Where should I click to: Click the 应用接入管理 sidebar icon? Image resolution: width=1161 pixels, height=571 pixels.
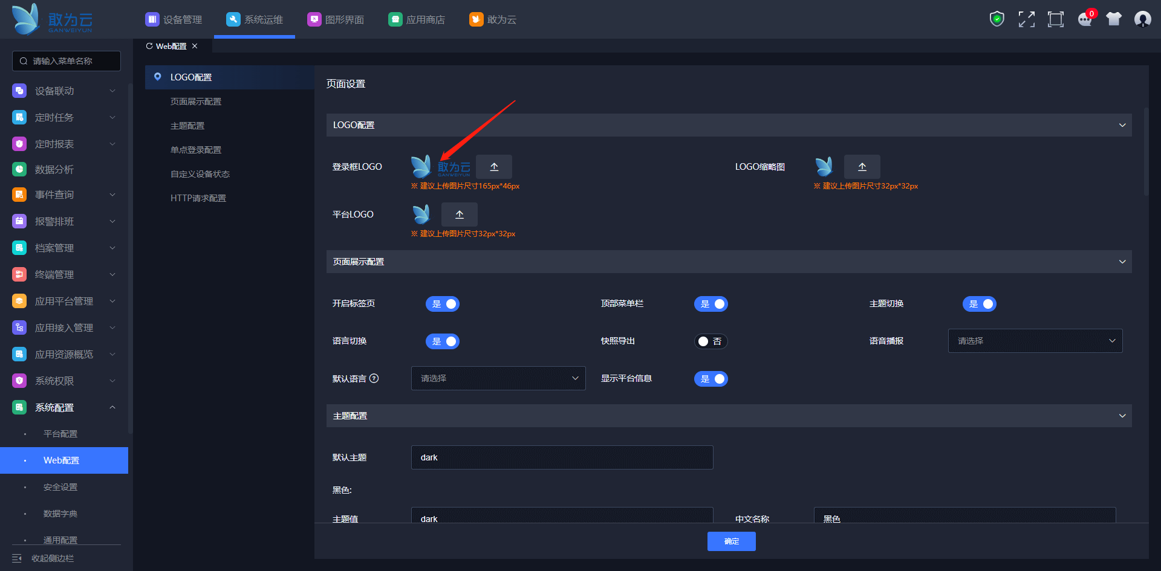[x=19, y=327]
